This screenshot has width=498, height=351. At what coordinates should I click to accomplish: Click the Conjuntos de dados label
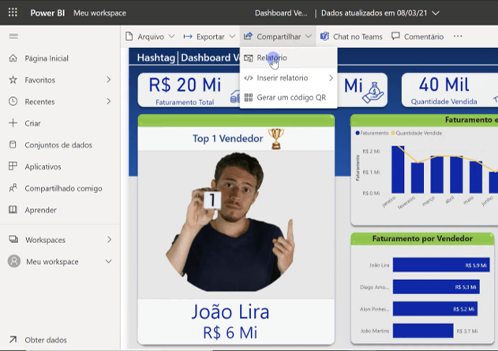[x=58, y=145]
